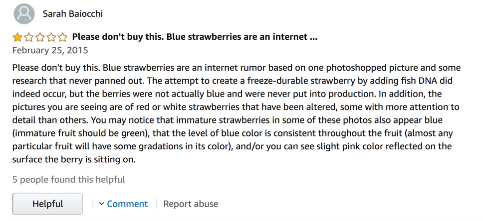Click the second empty rating star
The image size is (483, 221).
click(x=28, y=37)
